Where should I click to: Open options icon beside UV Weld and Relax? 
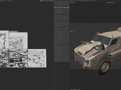click(69, 11)
